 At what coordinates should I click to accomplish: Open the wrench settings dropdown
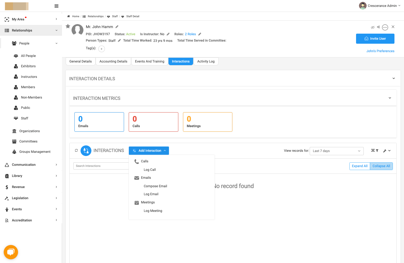(x=387, y=151)
